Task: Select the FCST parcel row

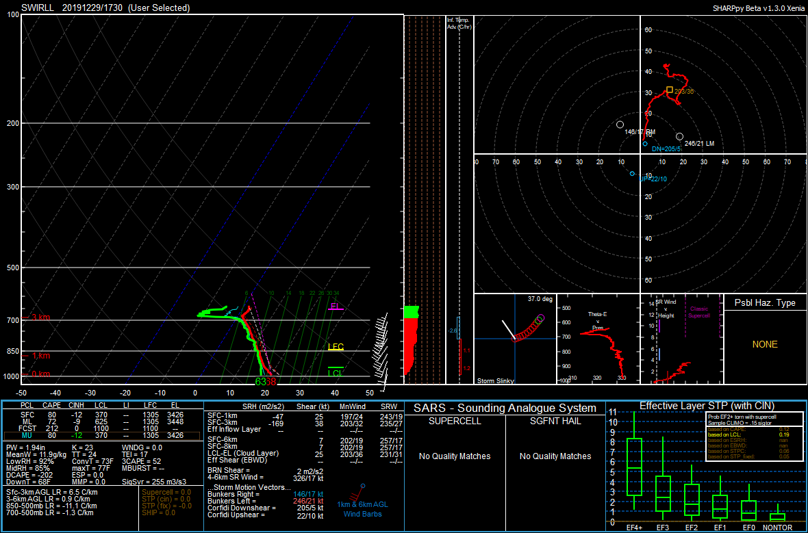Action: pyautogui.click(x=102, y=428)
